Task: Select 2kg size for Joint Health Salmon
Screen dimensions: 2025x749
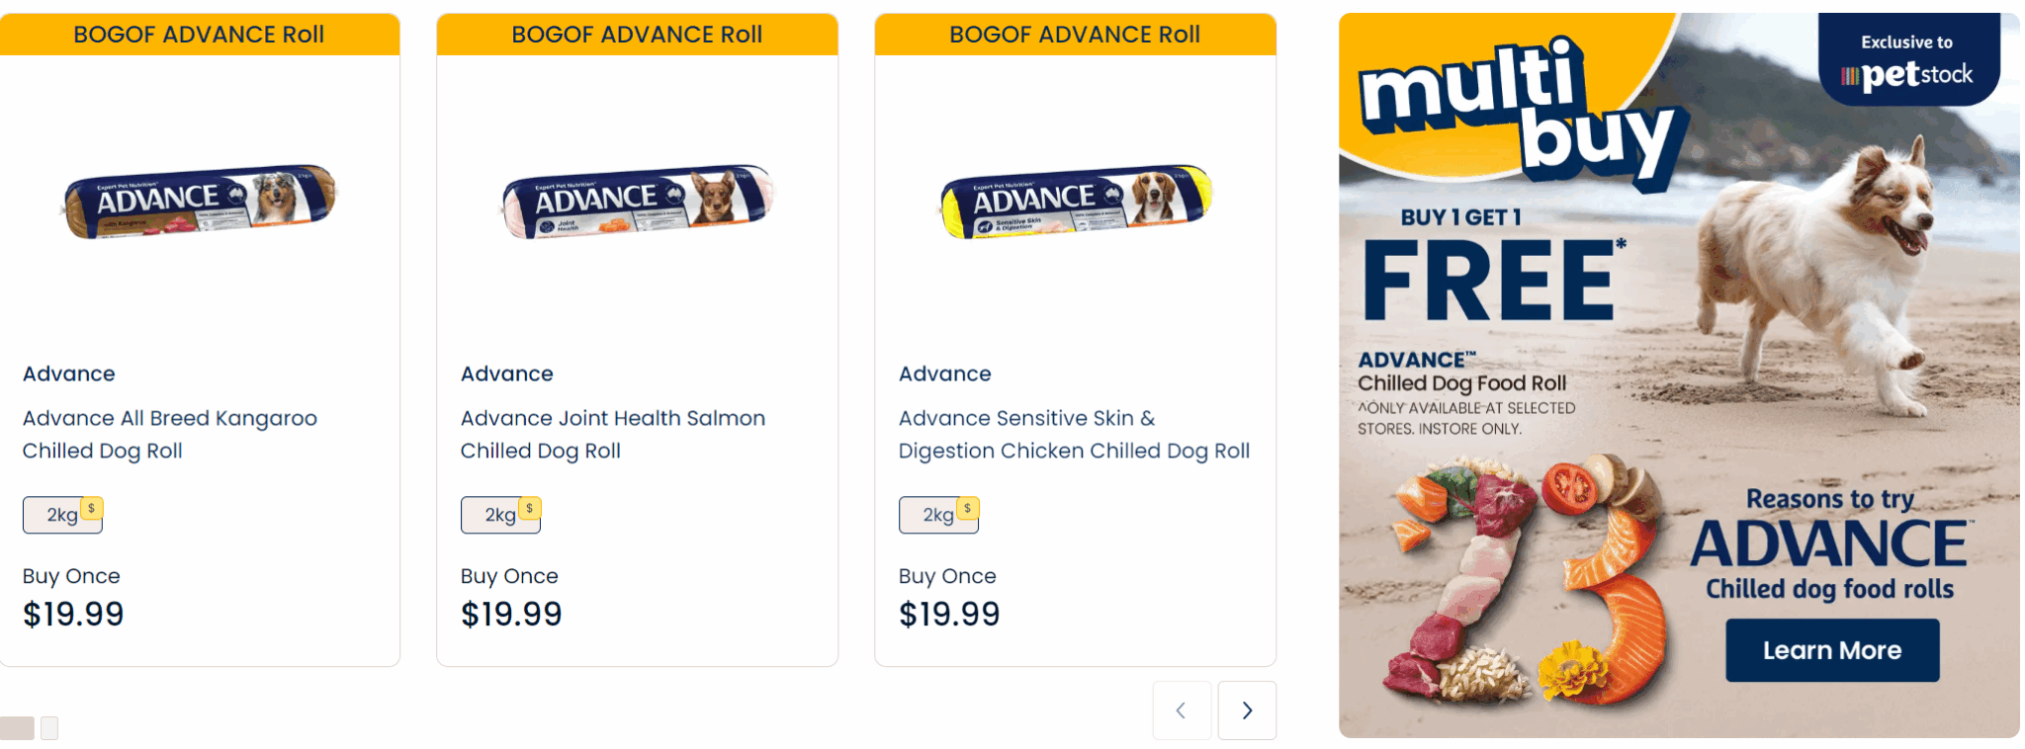Action: coord(497,515)
